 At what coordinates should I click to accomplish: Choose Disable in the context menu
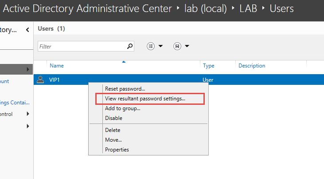point(113,118)
